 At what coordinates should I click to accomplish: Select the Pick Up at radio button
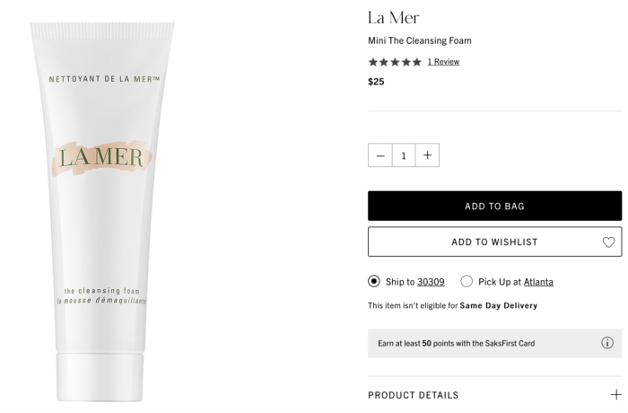(x=467, y=281)
